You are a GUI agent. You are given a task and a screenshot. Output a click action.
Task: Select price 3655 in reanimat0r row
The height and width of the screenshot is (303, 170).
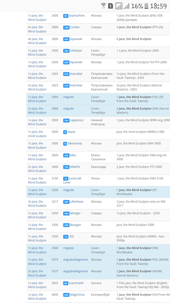pyautogui.click(x=55, y=283)
